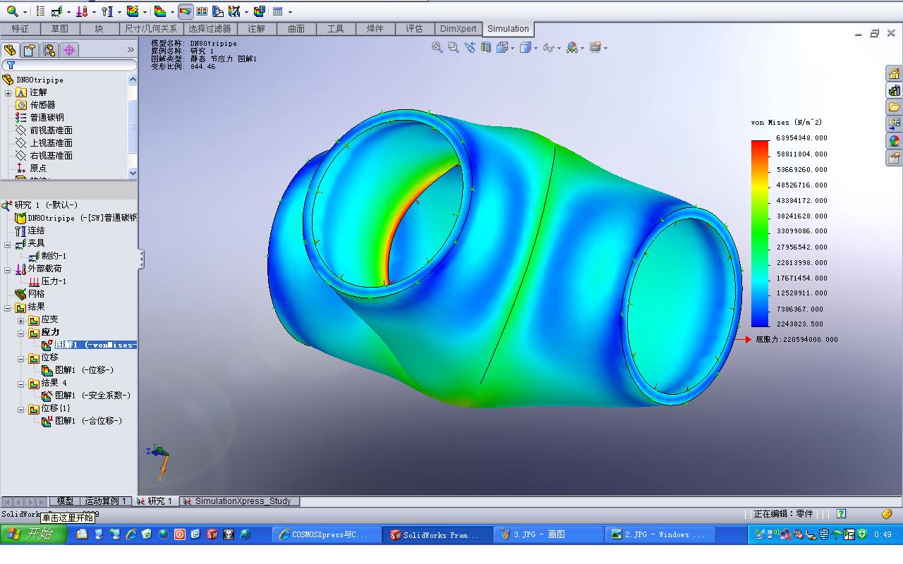Click Zoom to Area icon in viewport toolbar
903x564 pixels.
454,47
